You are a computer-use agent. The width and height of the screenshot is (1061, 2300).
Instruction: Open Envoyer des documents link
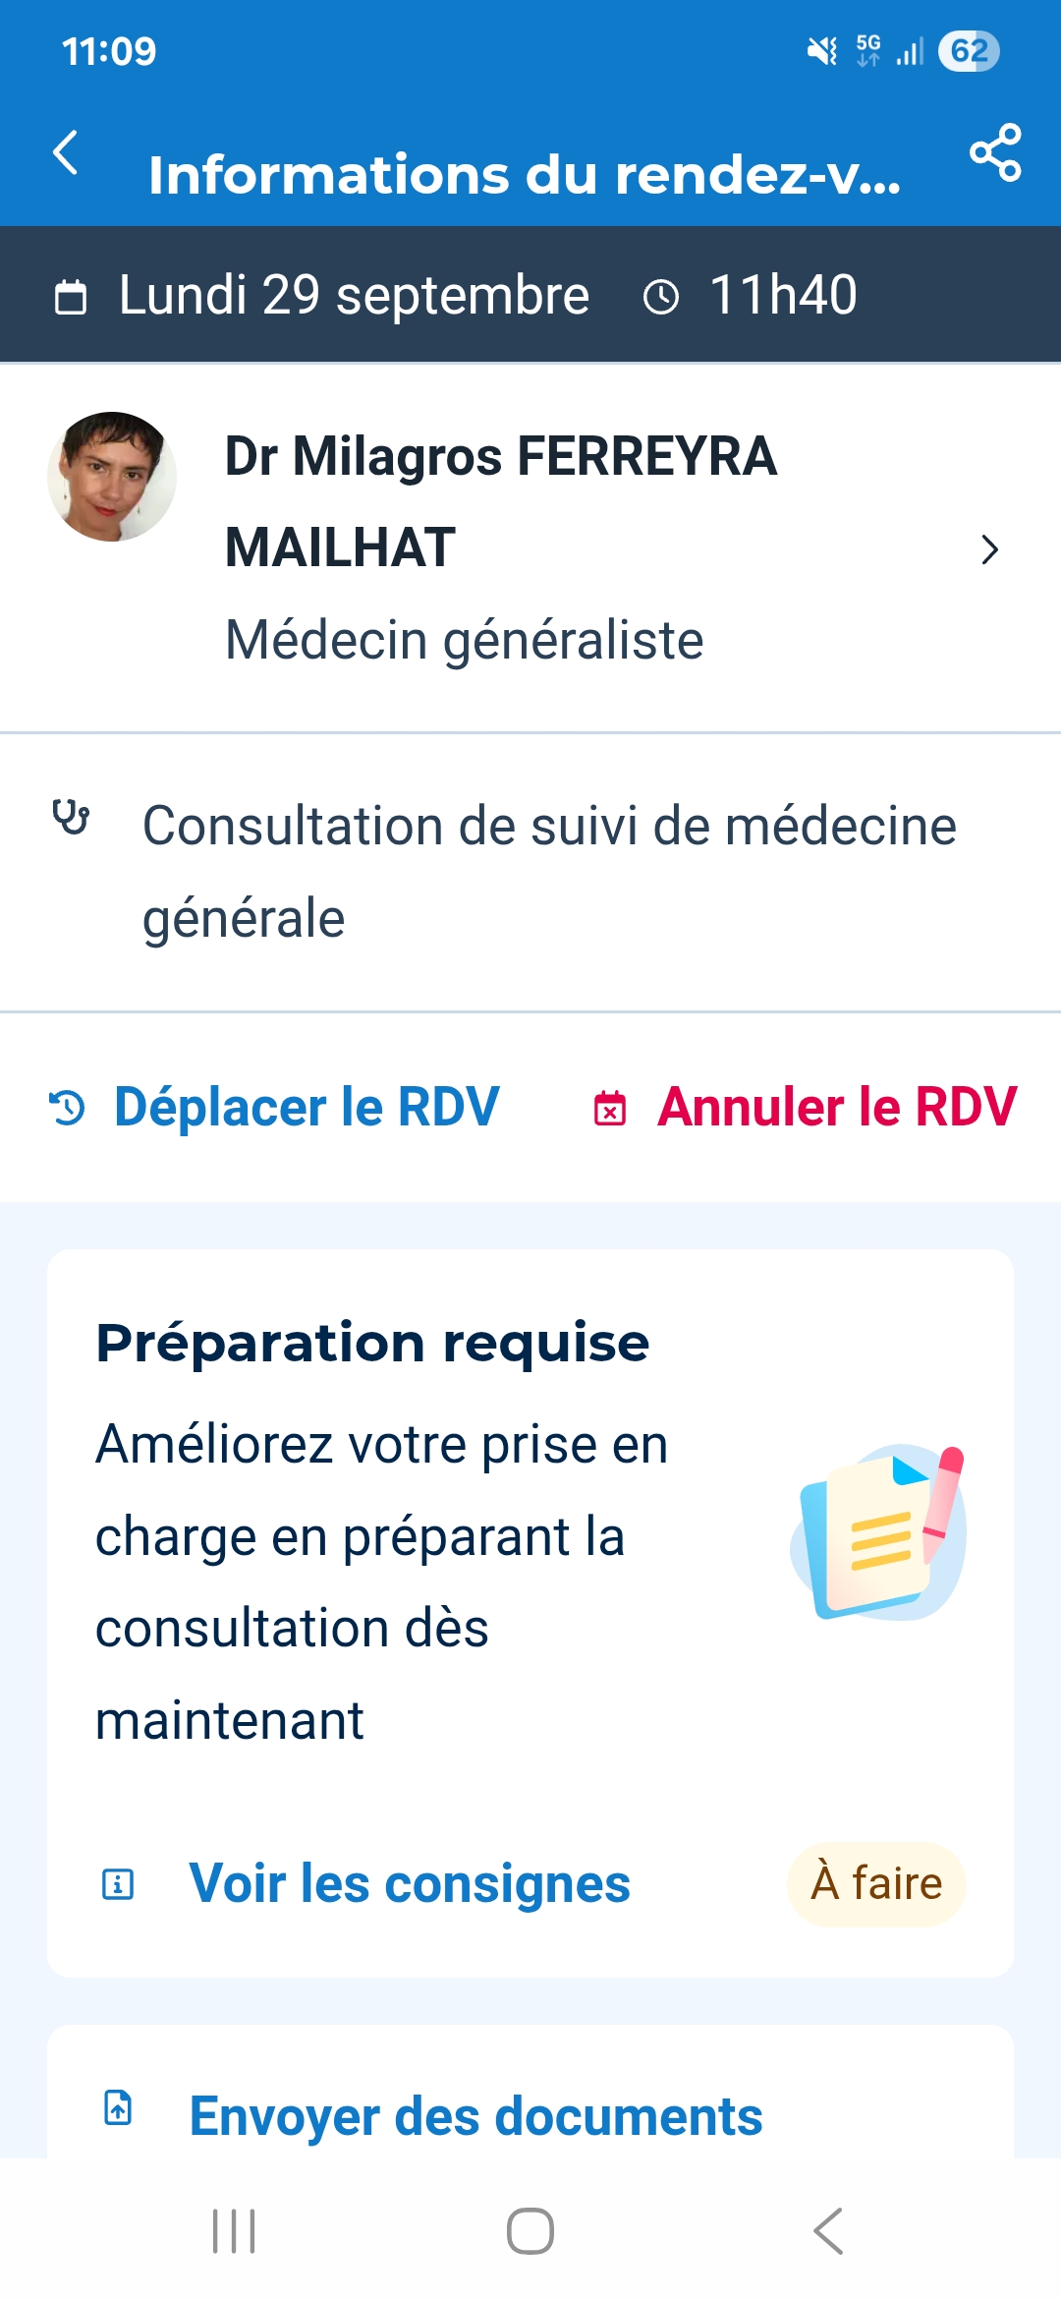pos(475,2116)
